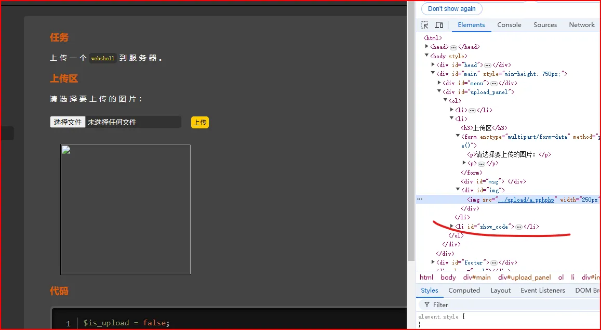The width and height of the screenshot is (601, 330).
Task: Open the Network tab
Action: click(581, 25)
